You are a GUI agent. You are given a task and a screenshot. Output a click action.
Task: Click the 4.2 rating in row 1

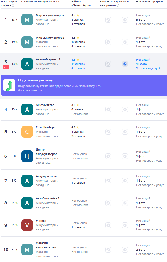tap(73, 15)
